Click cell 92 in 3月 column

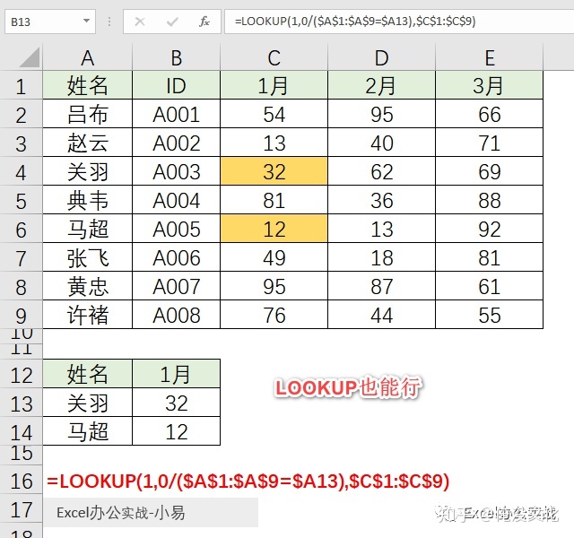click(489, 229)
